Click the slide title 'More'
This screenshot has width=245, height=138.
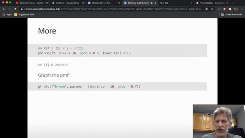tap(47, 31)
